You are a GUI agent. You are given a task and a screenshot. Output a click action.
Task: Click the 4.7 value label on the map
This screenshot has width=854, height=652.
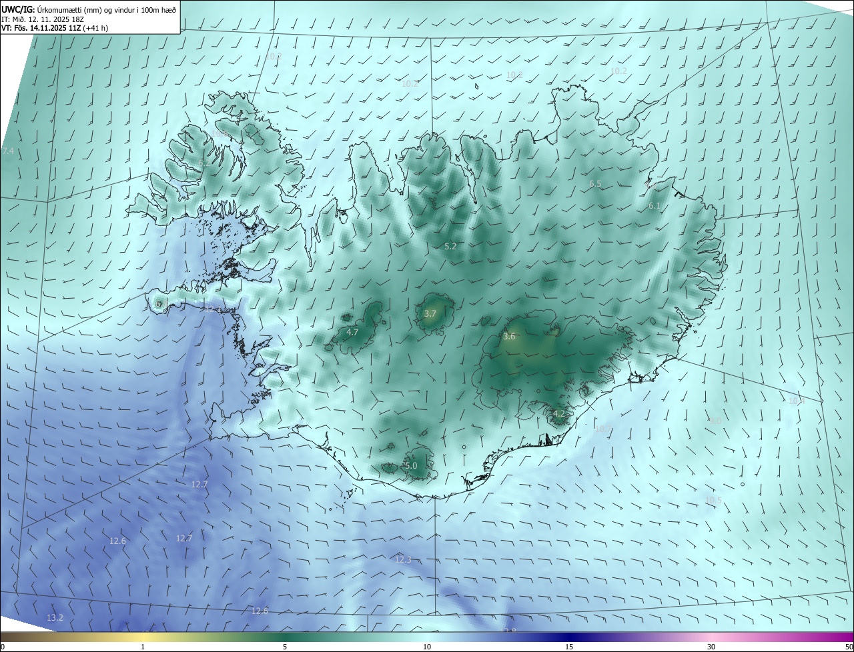pyautogui.click(x=352, y=332)
